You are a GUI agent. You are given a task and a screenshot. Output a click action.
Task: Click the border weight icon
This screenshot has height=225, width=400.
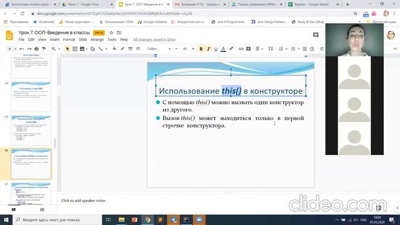click(x=131, y=49)
